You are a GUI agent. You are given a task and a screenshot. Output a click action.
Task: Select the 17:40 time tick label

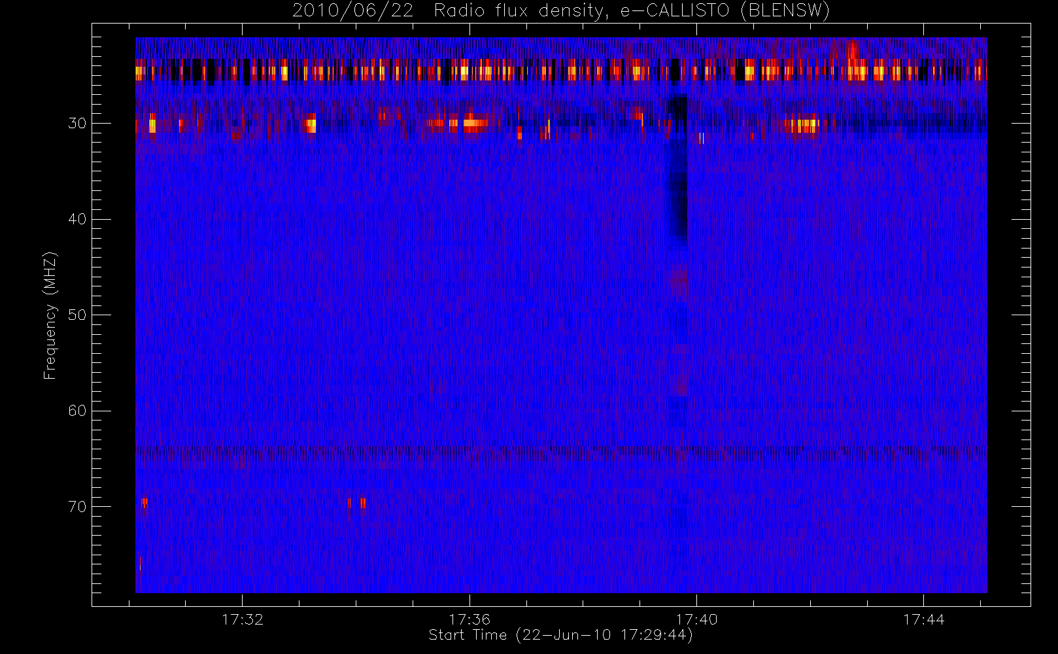pos(696,619)
